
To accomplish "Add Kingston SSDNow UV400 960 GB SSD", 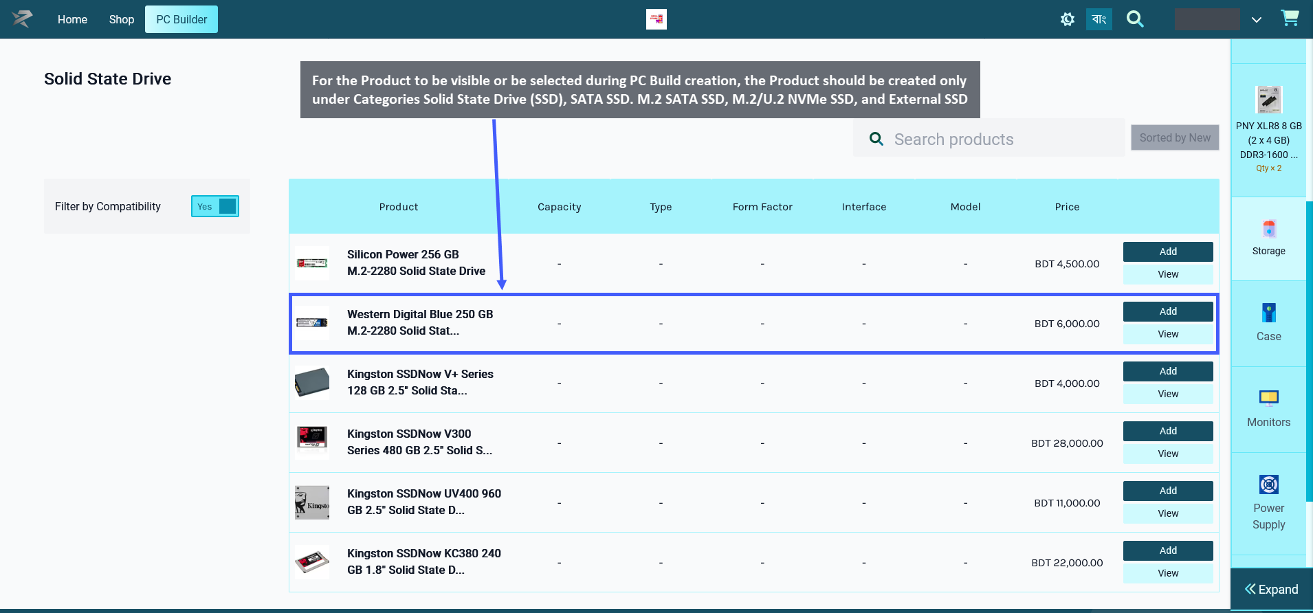I will tap(1168, 491).
